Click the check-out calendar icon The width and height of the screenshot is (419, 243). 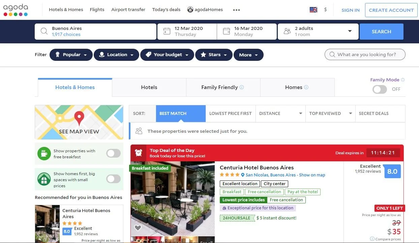point(226,31)
